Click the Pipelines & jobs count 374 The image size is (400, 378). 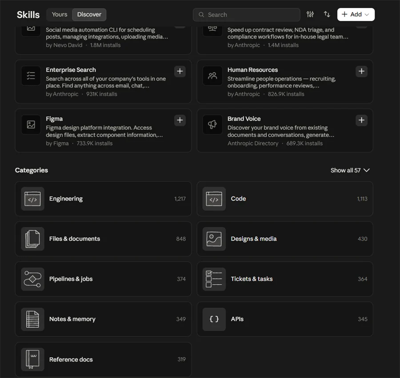pyautogui.click(x=181, y=279)
